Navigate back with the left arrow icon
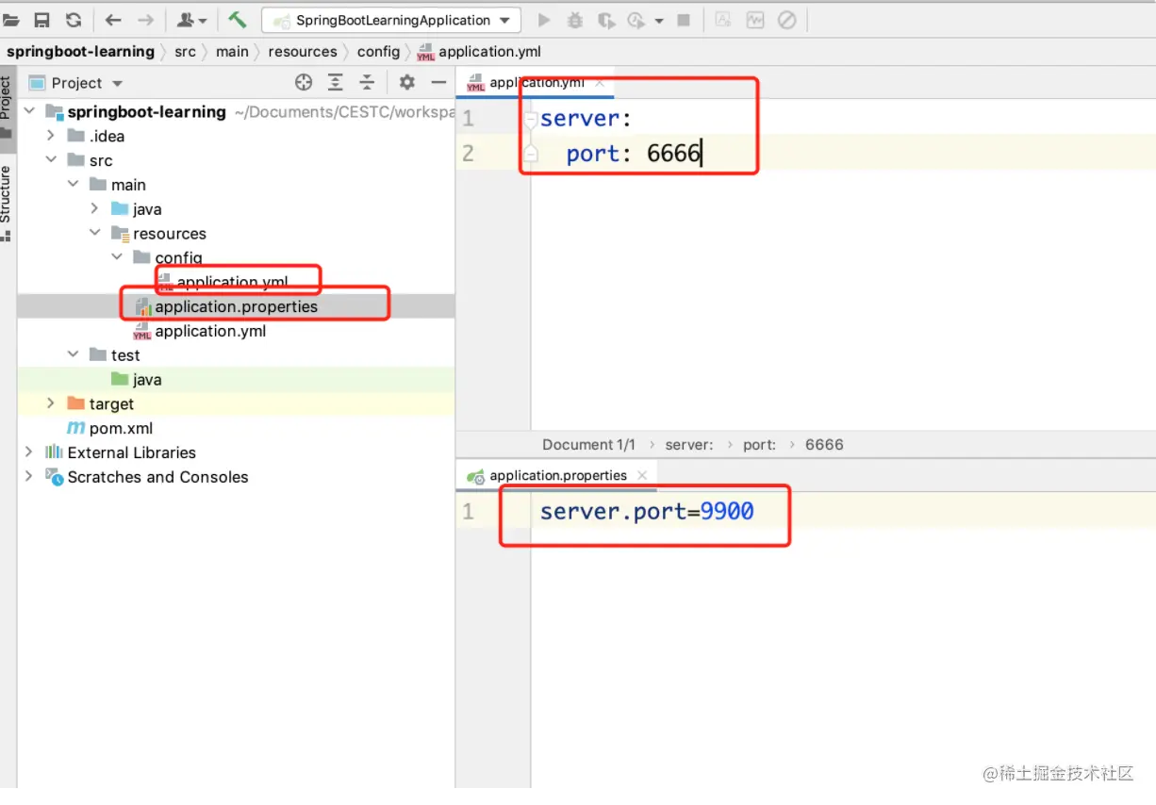 [x=113, y=20]
